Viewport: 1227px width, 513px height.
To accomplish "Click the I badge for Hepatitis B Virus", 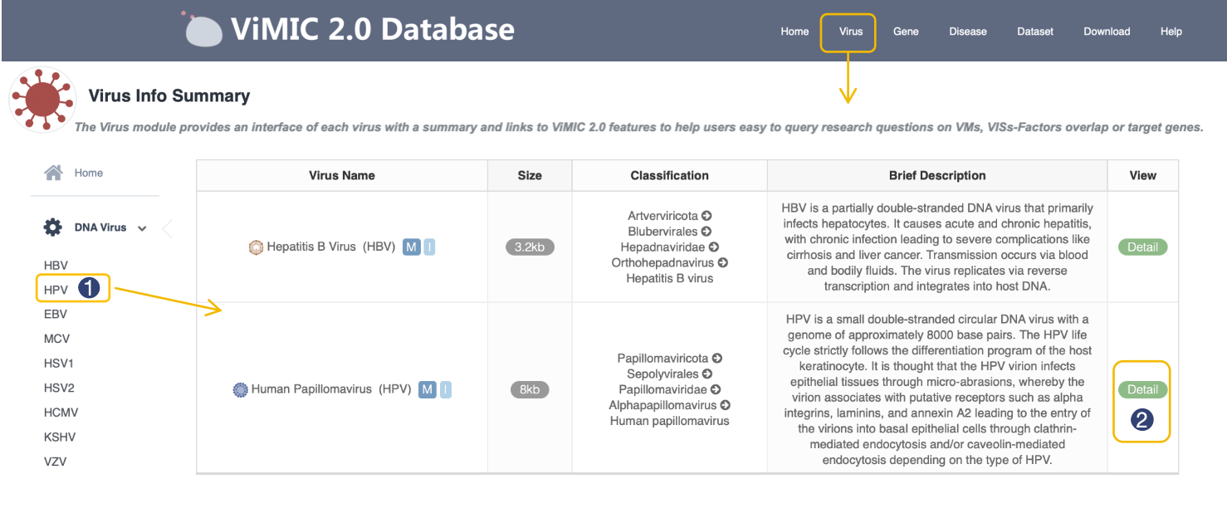I will tap(429, 247).
